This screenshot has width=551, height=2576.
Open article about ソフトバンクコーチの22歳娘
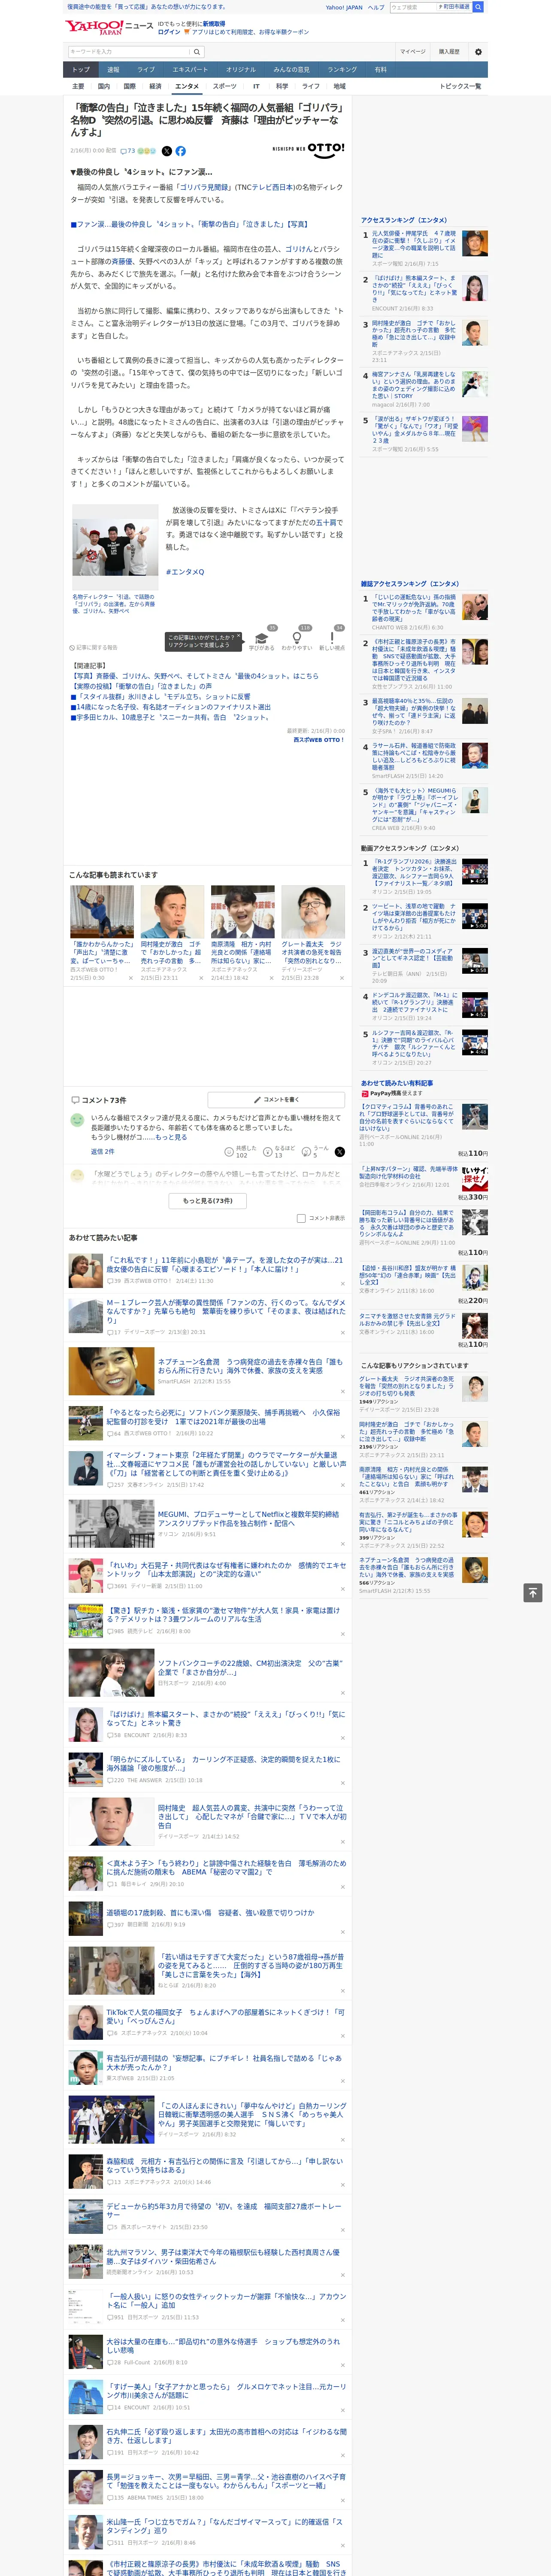[x=250, y=1667]
